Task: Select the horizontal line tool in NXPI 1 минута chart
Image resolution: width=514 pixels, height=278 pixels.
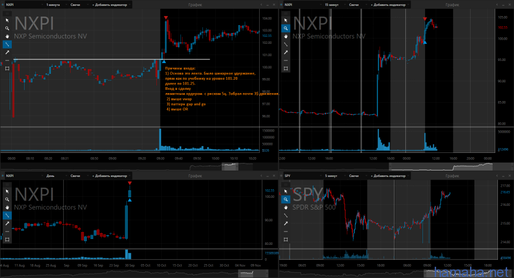Action: pos(7,60)
